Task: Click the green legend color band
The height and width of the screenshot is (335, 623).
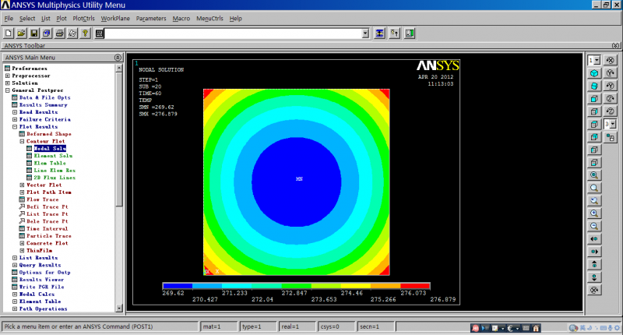Action: tap(296, 286)
